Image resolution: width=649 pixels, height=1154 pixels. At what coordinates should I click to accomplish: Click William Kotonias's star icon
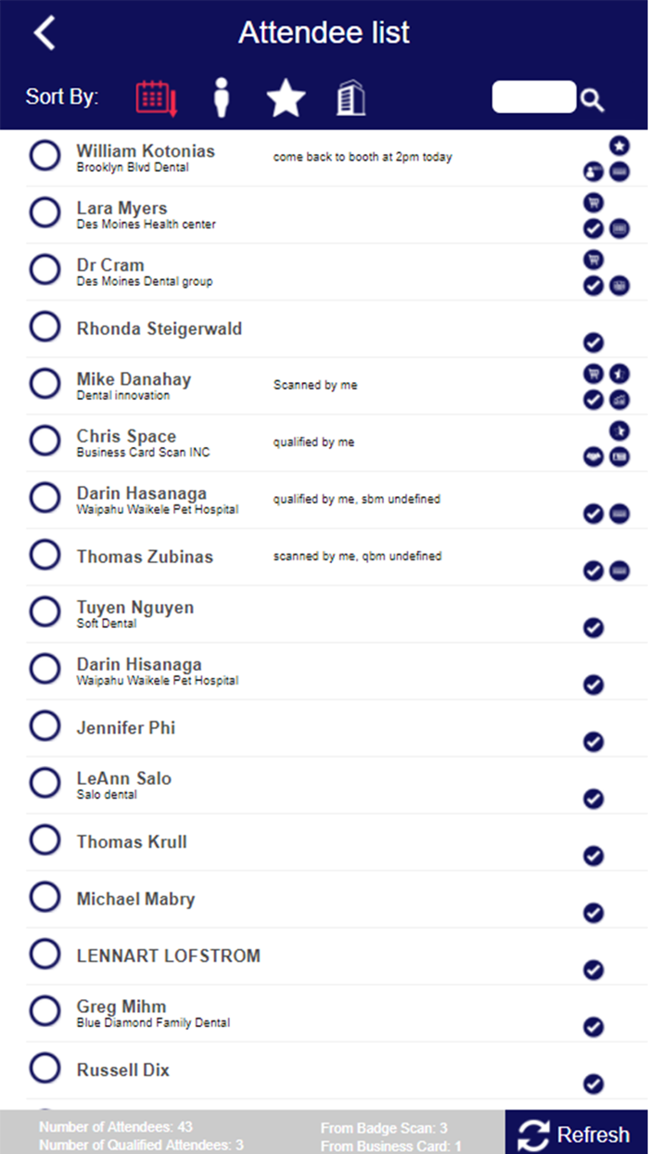point(619,146)
